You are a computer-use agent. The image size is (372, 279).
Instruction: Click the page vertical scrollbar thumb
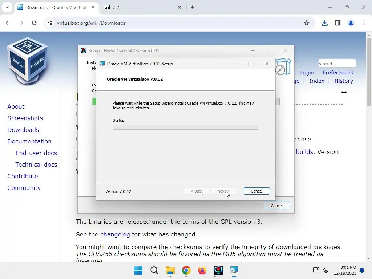point(369,72)
